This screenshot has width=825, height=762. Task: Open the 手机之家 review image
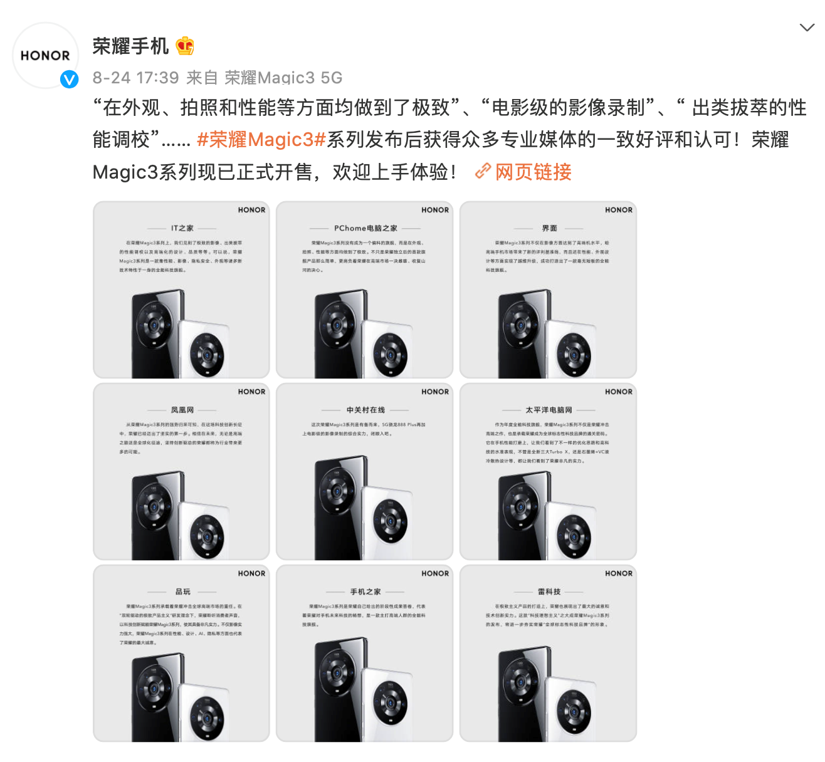pos(364,653)
